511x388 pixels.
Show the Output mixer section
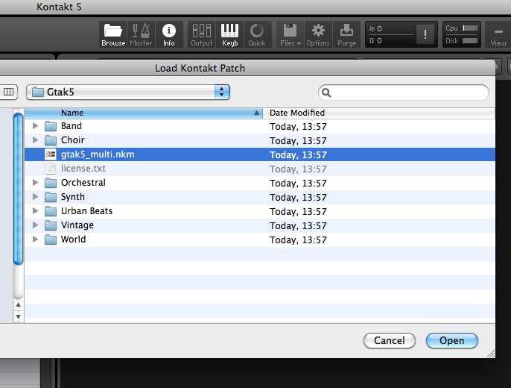(x=202, y=34)
